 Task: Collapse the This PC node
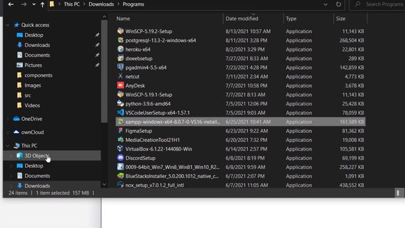tap(8, 146)
